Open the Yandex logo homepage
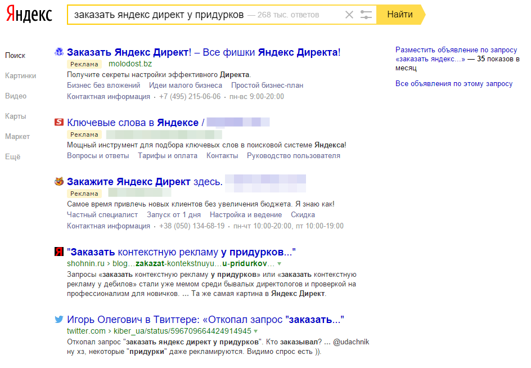The width and height of the screenshot is (531, 368). (x=29, y=14)
